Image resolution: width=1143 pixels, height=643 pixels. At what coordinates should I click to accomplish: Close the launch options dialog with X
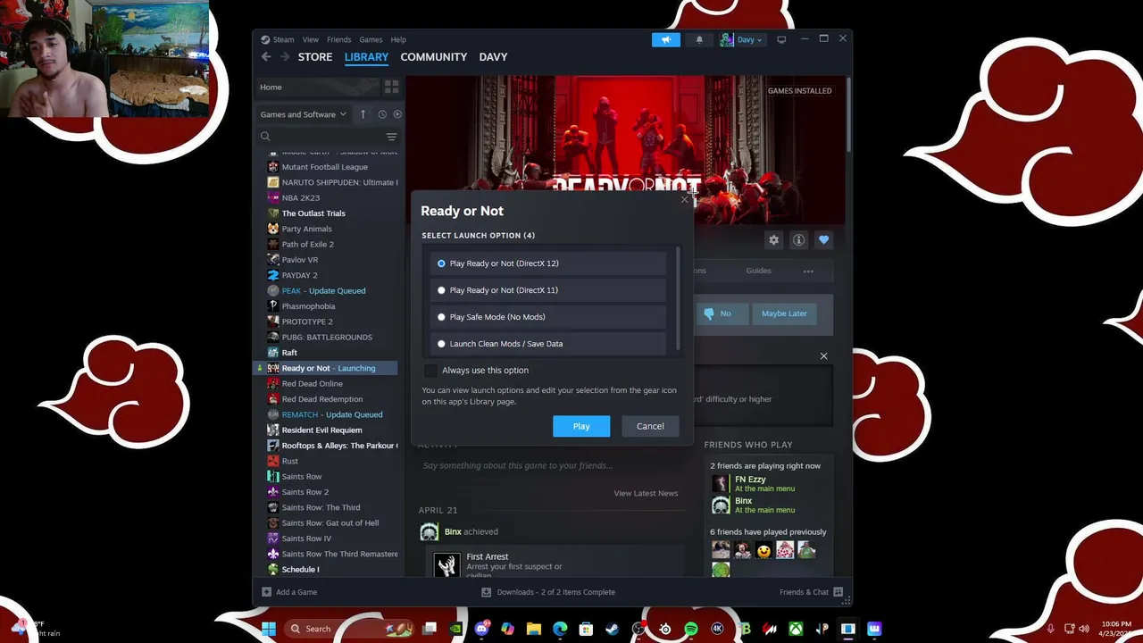click(685, 198)
